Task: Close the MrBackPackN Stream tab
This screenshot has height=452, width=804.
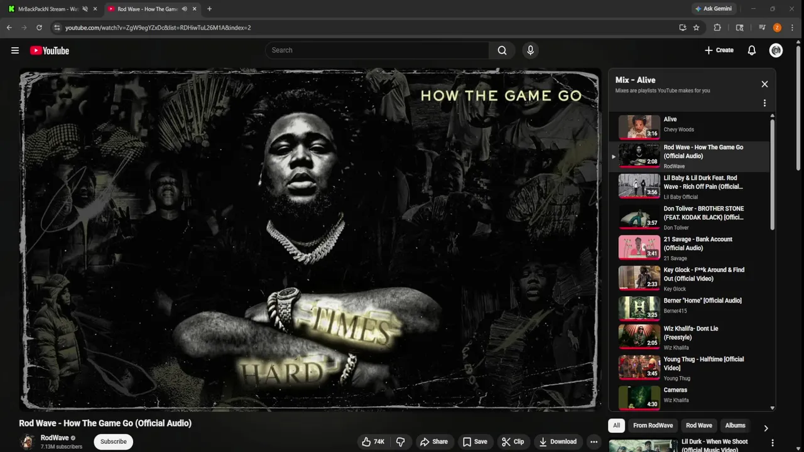Action: [95, 9]
